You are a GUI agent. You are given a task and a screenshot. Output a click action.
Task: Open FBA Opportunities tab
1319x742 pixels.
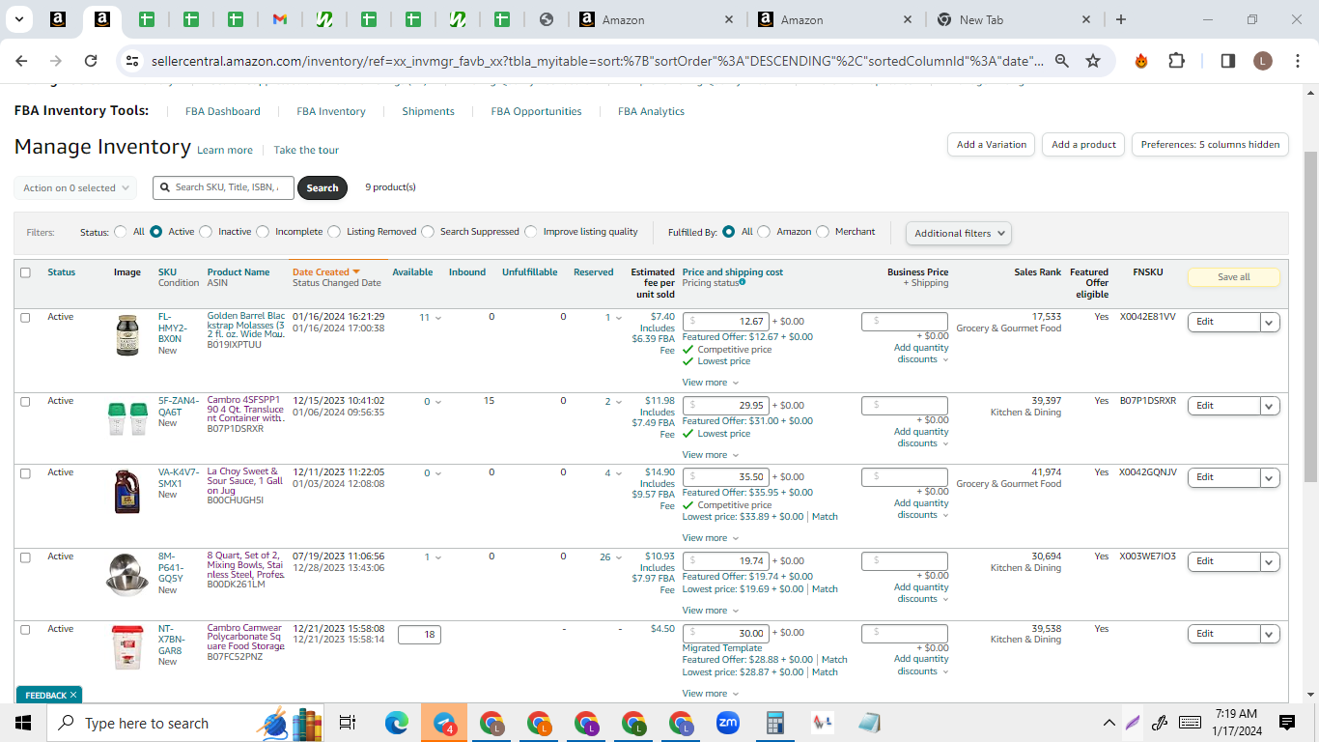536,111
